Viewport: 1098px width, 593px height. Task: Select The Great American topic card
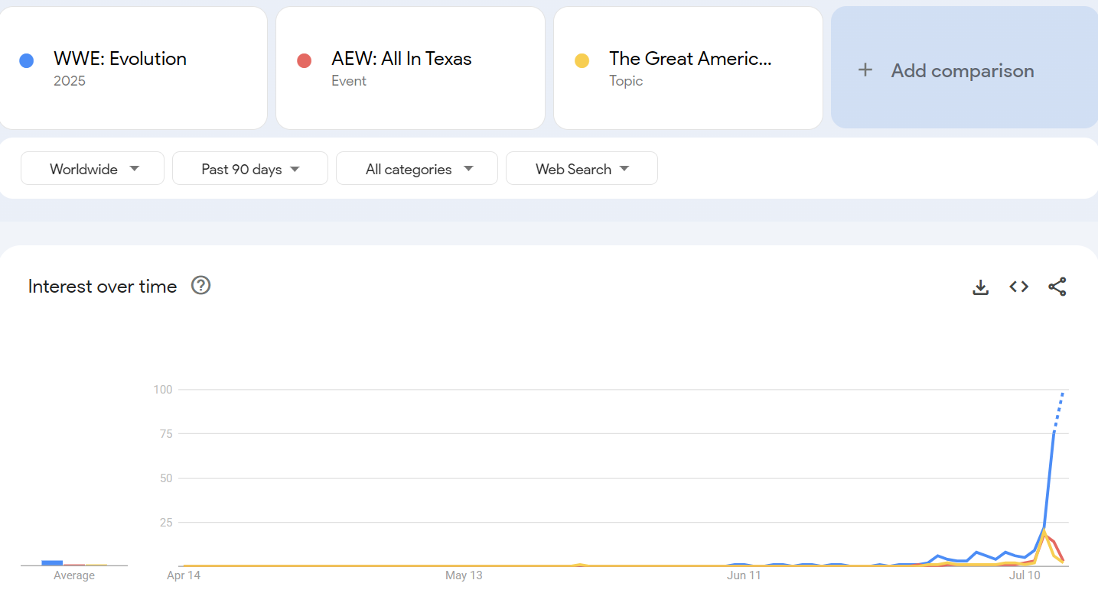(689, 67)
